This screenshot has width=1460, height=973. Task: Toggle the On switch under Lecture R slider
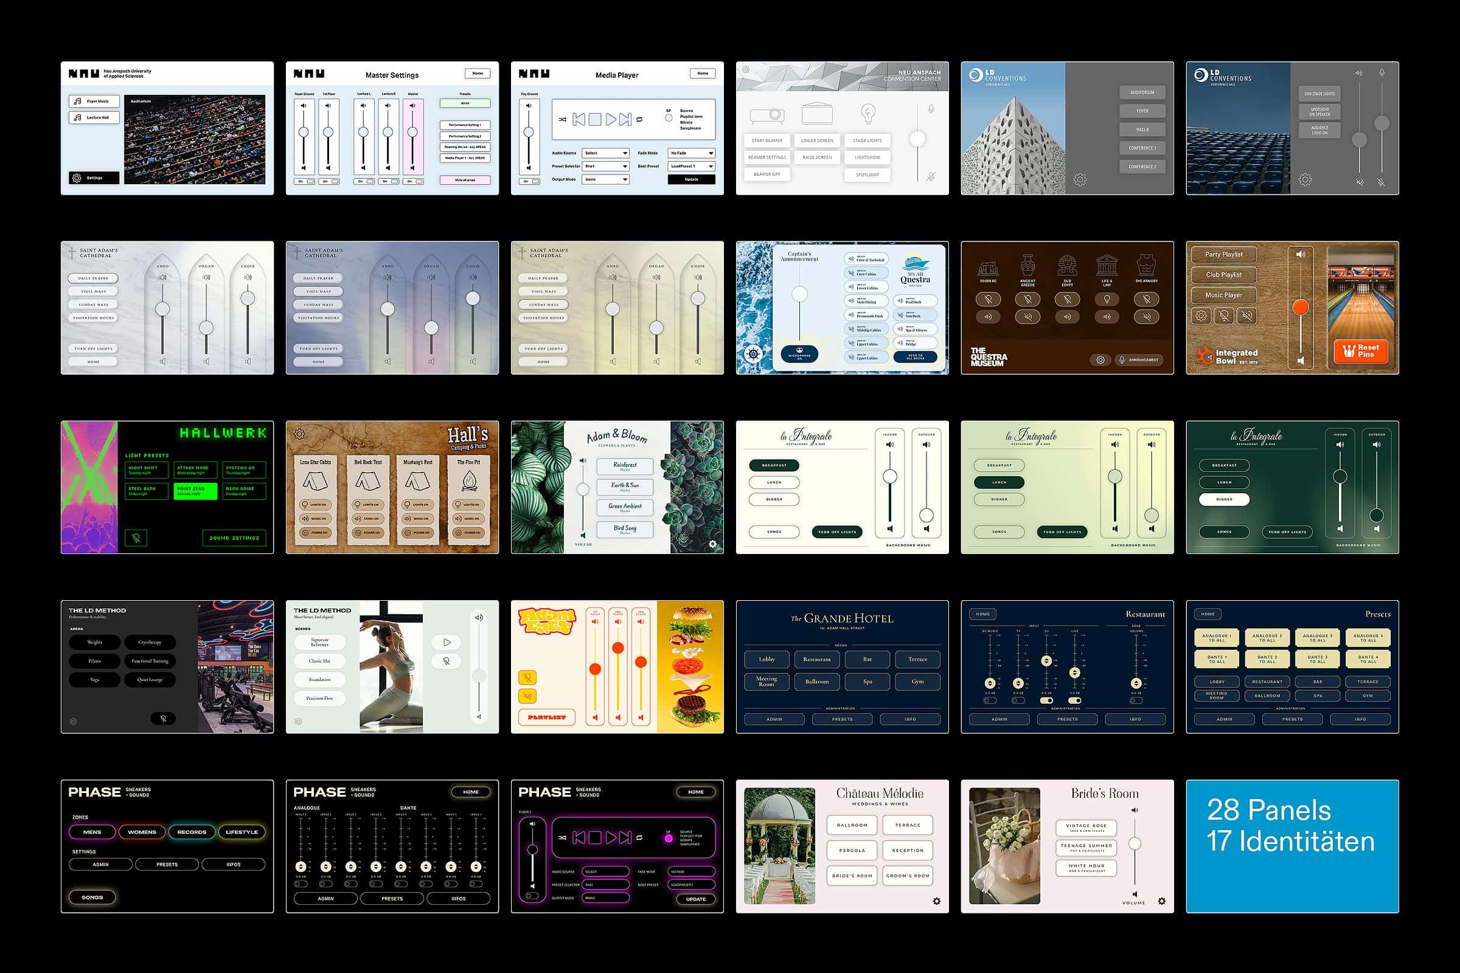point(388,181)
